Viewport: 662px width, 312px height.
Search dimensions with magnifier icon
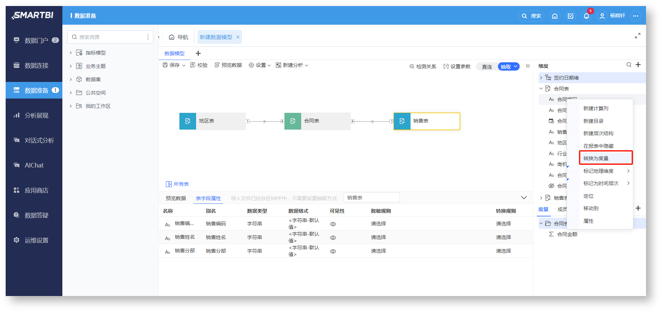tap(629, 65)
